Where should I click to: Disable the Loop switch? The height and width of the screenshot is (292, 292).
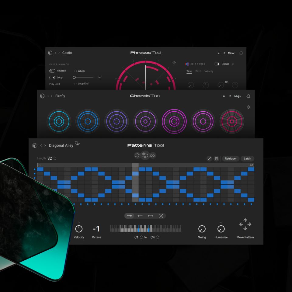[x=52, y=78]
